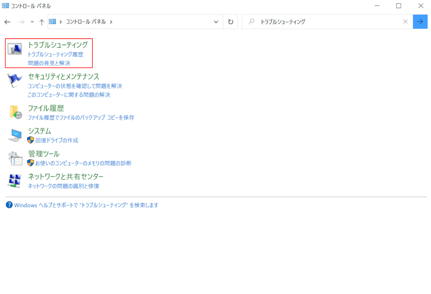The width and height of the screenshot is (431, 294).
Task: Expand chevron before コントロール パネル breadcrumb
Action: click(61, 22)
